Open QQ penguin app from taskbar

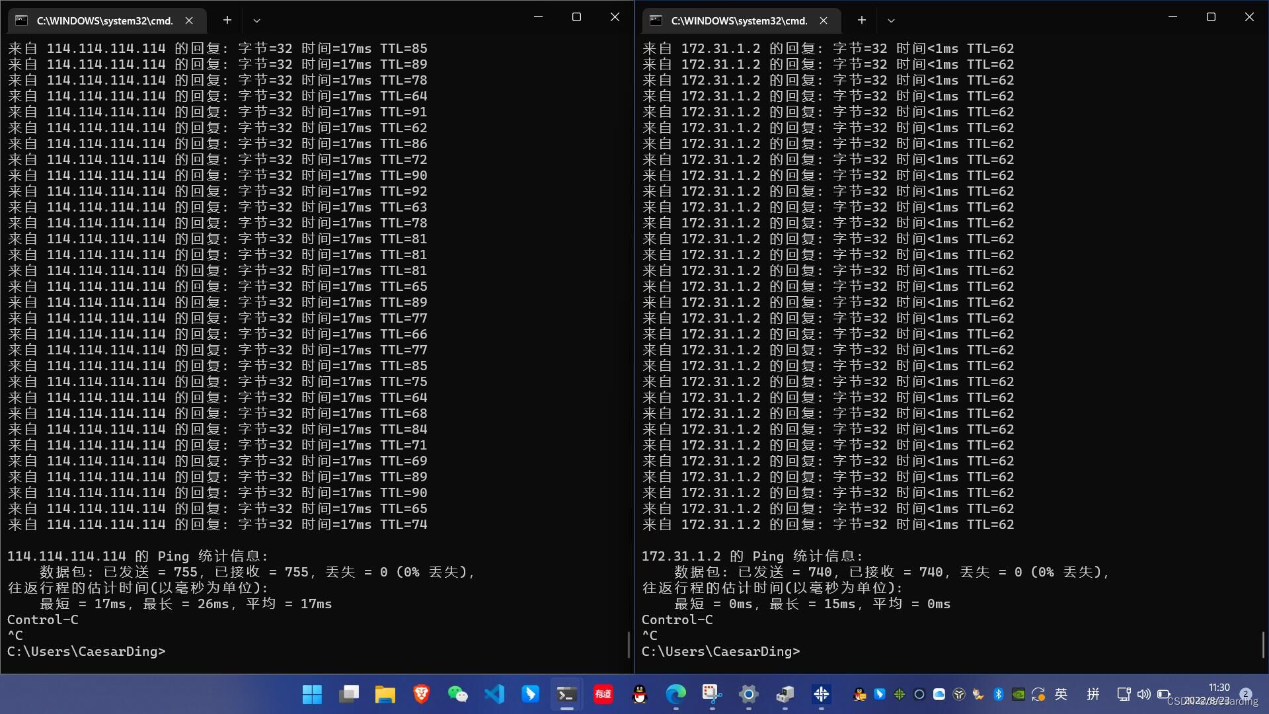pos(639,694)
